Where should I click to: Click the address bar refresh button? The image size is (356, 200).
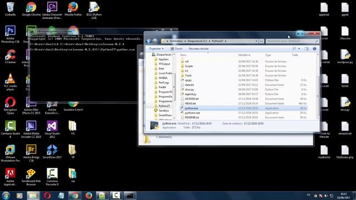[x=261, y=41]
